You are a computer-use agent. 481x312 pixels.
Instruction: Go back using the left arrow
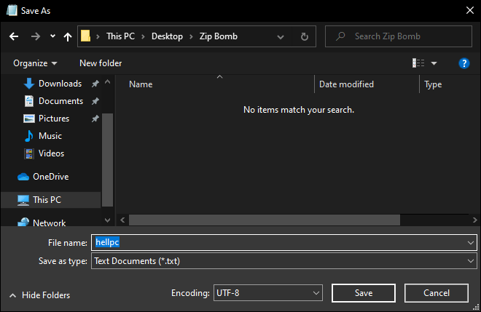click(14, 37)
